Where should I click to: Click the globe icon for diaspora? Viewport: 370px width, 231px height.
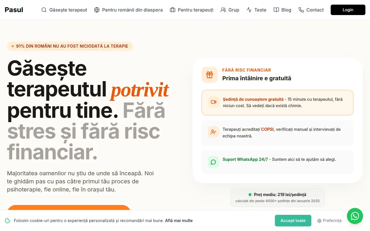pyautogui.click(x=97, y=10)
